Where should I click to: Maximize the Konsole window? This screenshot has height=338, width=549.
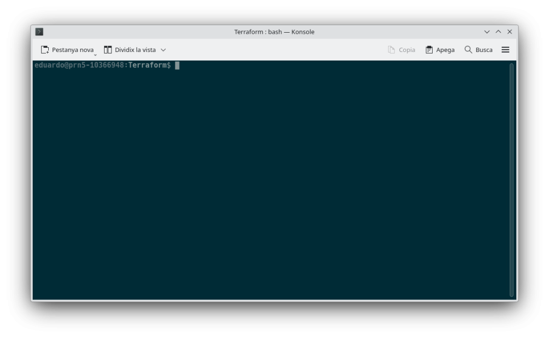point(498,32)
